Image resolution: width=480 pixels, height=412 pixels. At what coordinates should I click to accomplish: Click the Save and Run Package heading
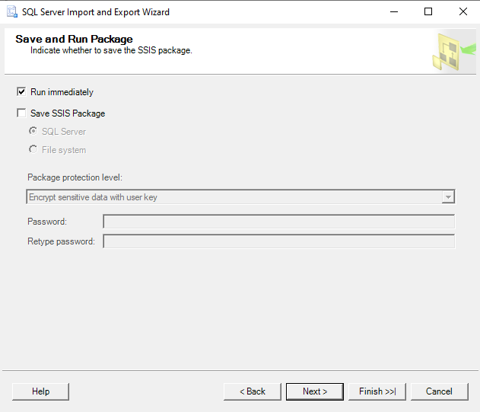[x=74, y=40]
